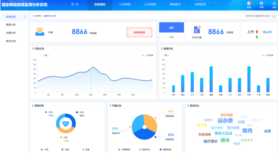This screenshot has width=278, height=153.
Task: Expand the 传播分析 sidebar item
Action: click(x=14, y=33)
